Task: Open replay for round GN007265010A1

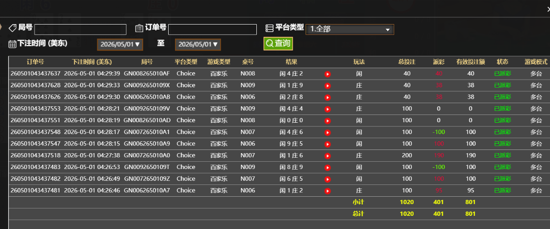Action: tap(327, 133)
